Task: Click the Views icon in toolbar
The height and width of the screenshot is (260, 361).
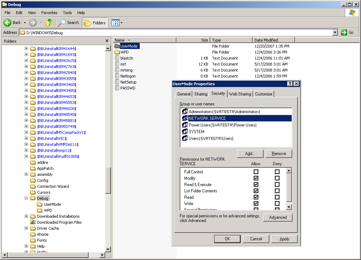Action: 115,23
